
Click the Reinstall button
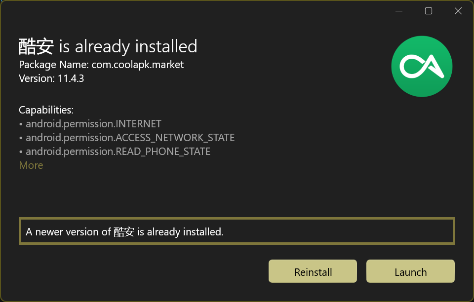pos(312,271)
